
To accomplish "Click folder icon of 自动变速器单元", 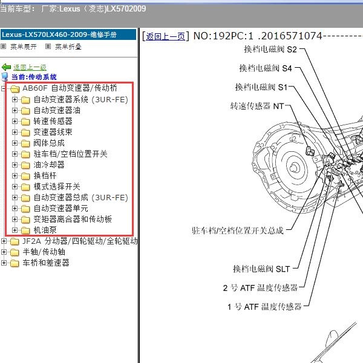I will point(25,209).
